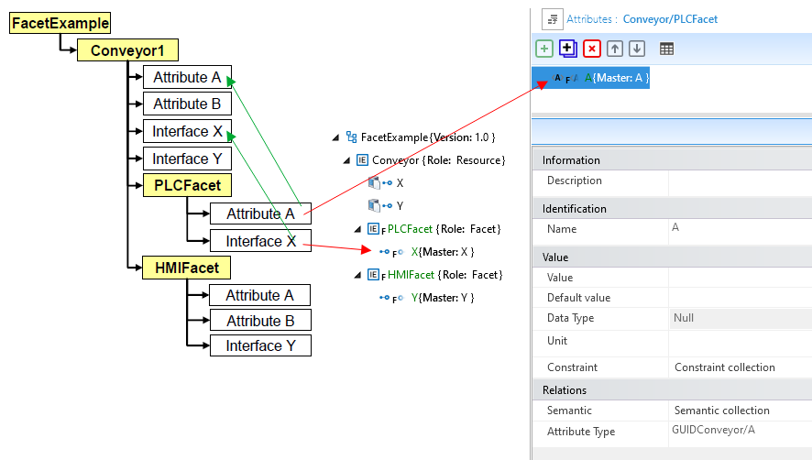The height and width of the screenshot is (460, 812).
Task: Click the green add attribute icon
Action: point(544,49)
